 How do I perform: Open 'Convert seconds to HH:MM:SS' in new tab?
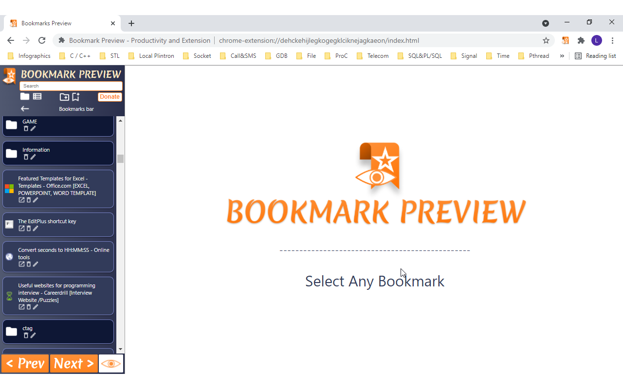point(21,264)
